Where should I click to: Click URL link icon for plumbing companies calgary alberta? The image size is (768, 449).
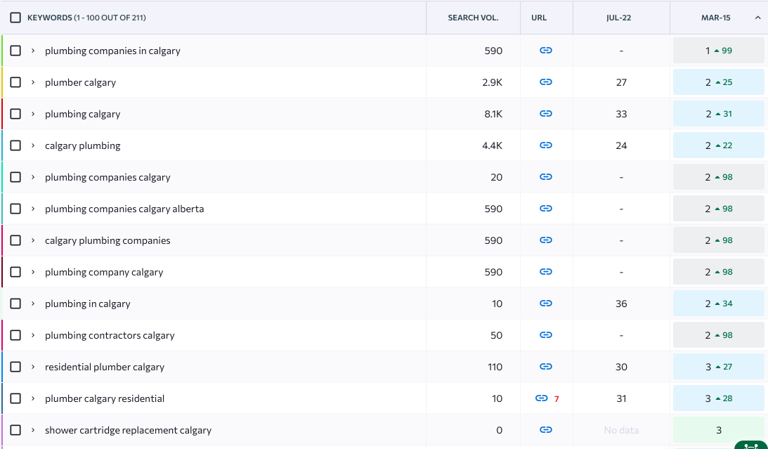coord(546,209)
